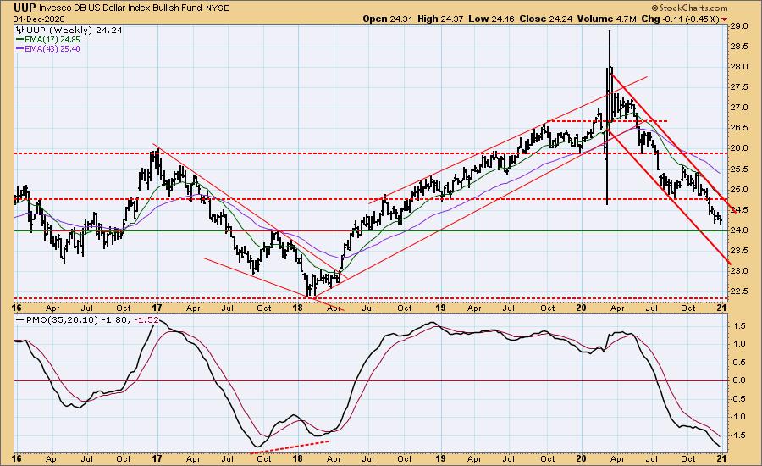762x466 pixels.
Task: Click the negative -1.0 PMO axis label
Action: [x=738, y=417]
